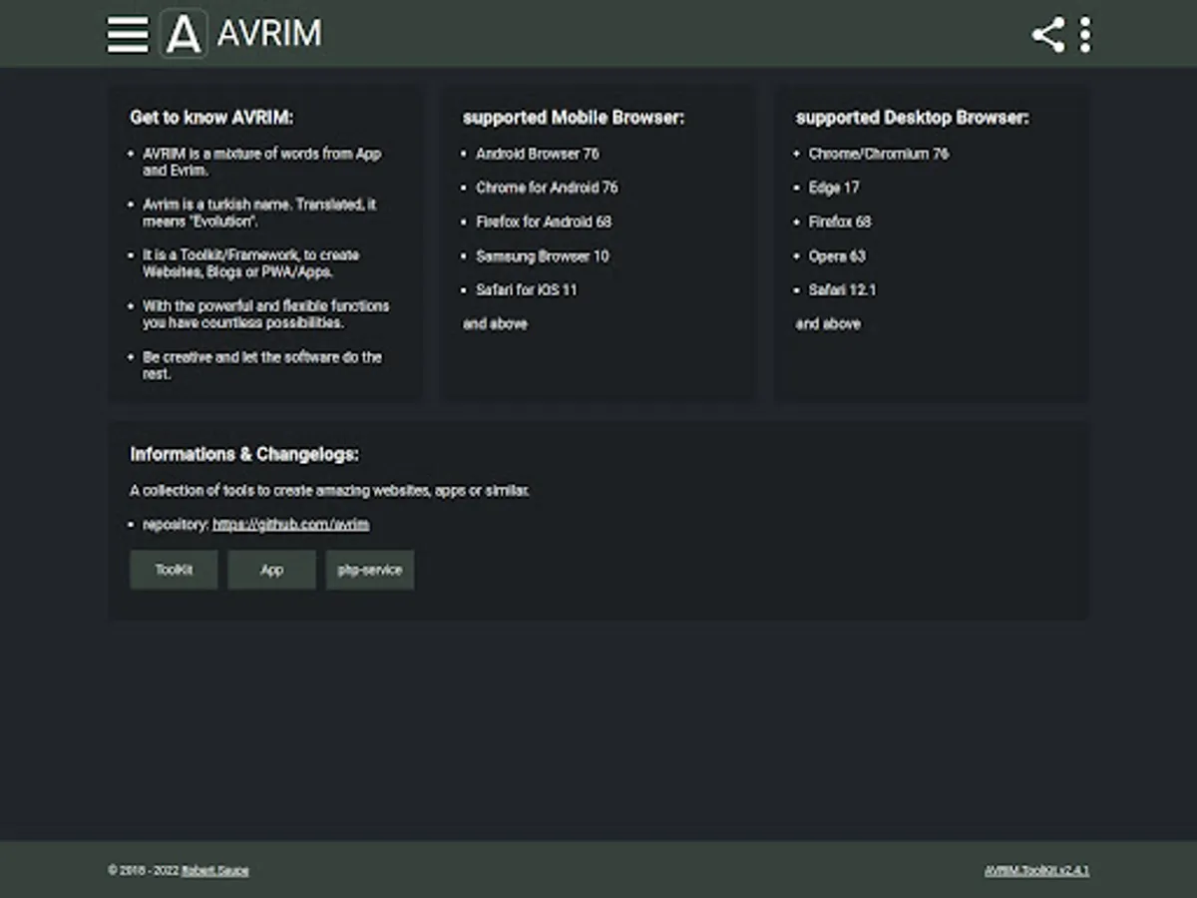Click 'and above' under Desktop Browser list
Image resolution: width=1197 pixels, height=898 pixels.
coord(828,323)
